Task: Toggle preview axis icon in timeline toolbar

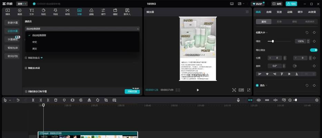Action: 275,100
